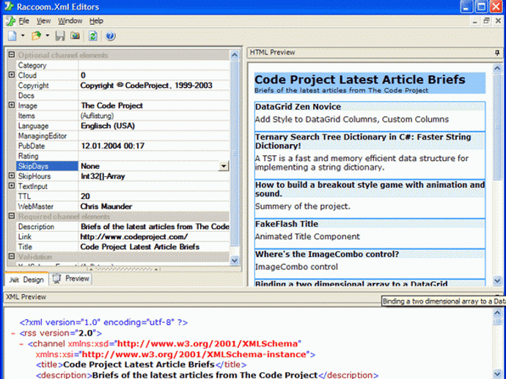Screen dimensions: 506x379
Task: Expand the TextInput property
Action: (x=12, y=186)
